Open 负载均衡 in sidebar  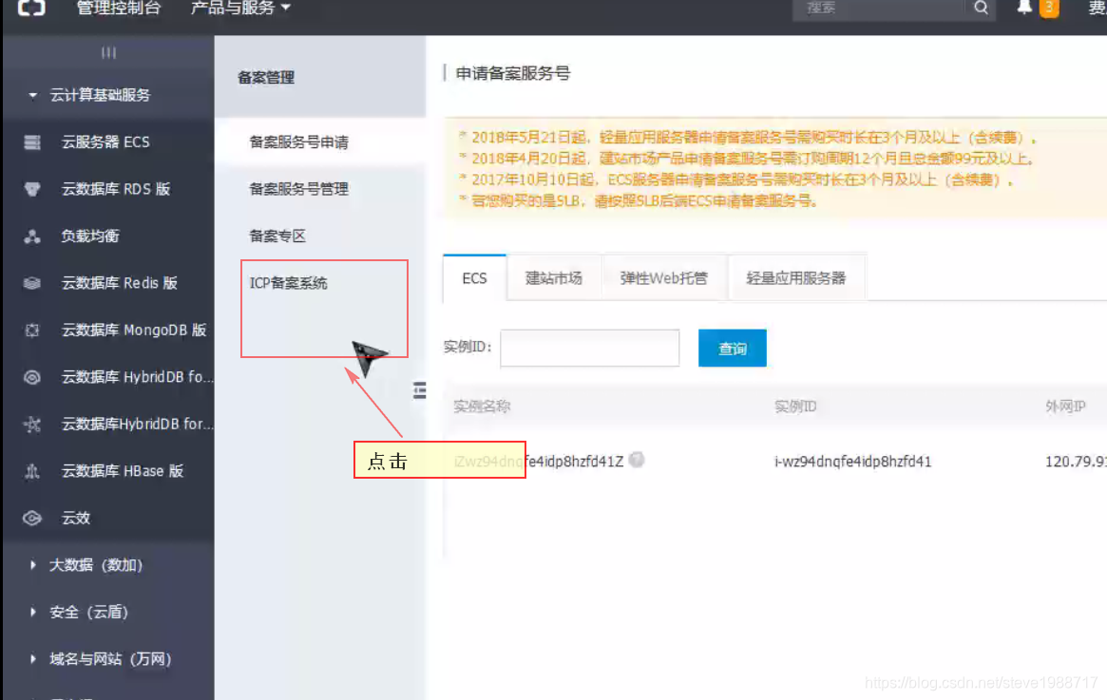[90, 236]
